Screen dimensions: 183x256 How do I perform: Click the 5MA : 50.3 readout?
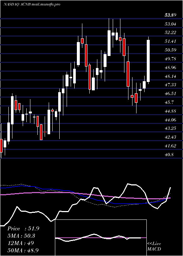(x=21, y=236)
